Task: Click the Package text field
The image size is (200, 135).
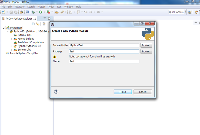Action: click(104, 52)
